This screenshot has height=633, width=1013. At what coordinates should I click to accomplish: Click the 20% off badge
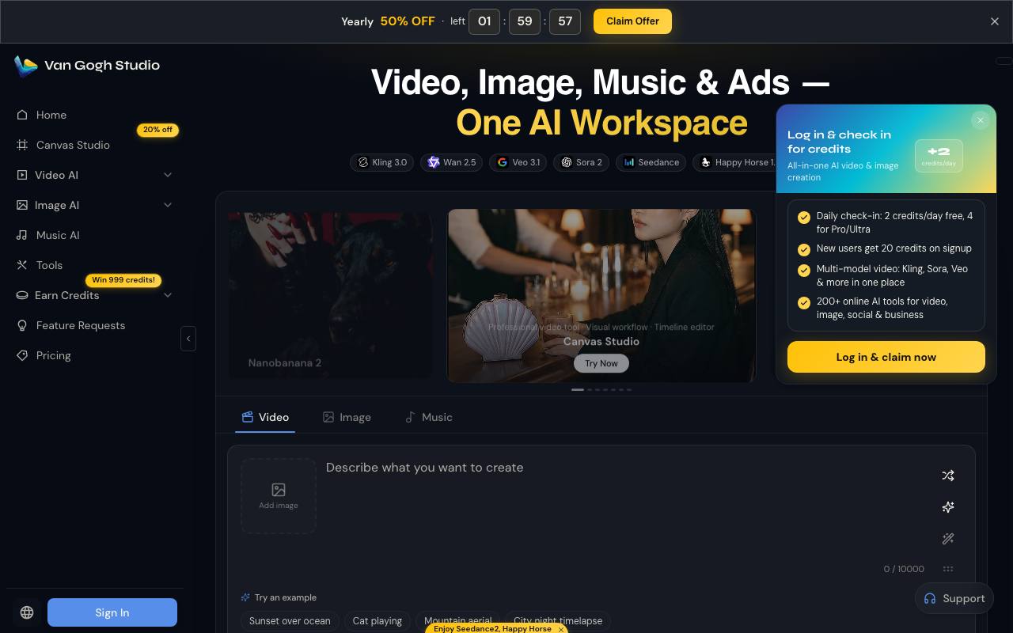click(x=157, y=130)
